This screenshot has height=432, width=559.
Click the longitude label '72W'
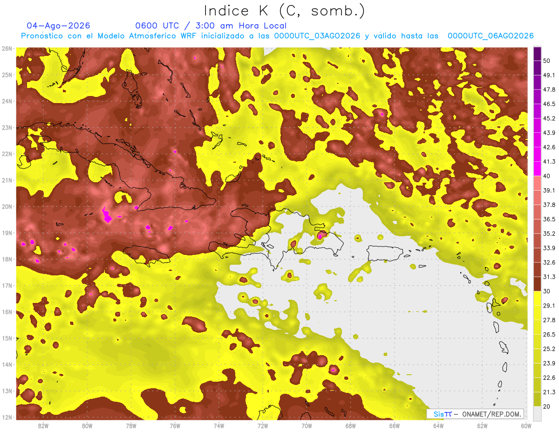tap(263, 425)
